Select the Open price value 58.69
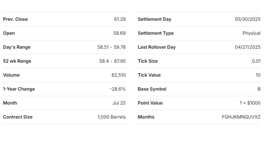270x154 pixels. click(120, 33)
